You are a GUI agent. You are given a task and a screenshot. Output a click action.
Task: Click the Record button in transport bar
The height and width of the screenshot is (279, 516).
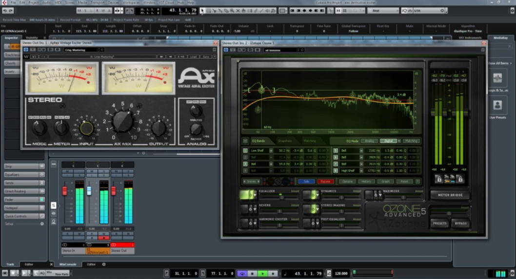[x=273, y=273]
